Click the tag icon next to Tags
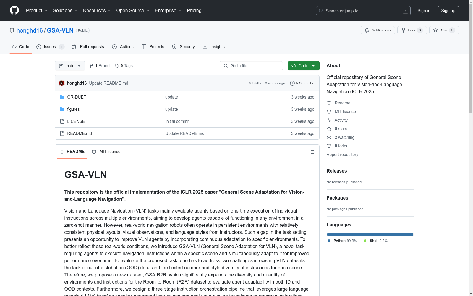The height and width of the screenshot is (296, 473). click(117, 66)
